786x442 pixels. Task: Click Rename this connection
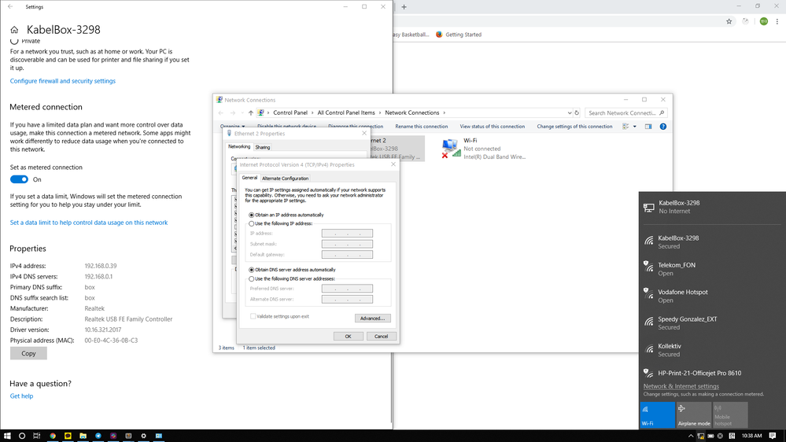[422, 127]
